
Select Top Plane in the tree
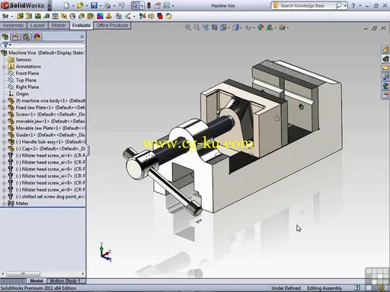coord(26,80)
